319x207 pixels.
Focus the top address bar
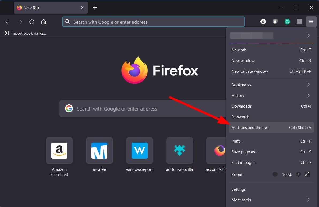click(153, 22)
